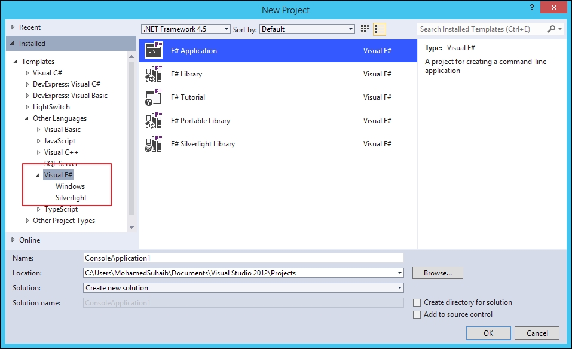This screenshot has width=572, height=349.
Task: Click the Browse... button
Action: point(438,273)
